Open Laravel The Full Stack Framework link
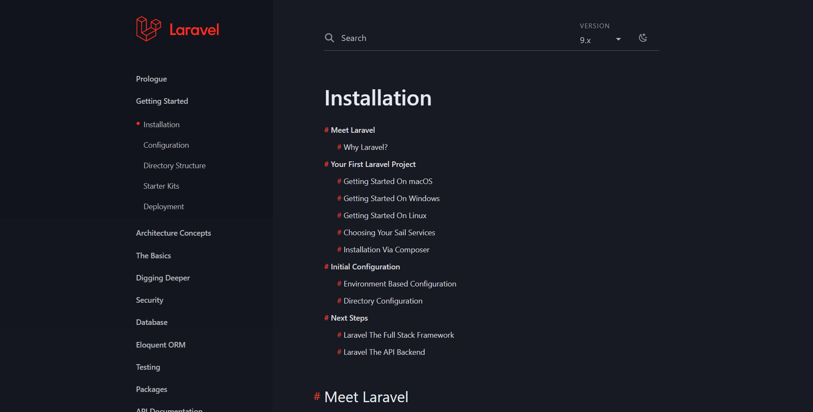 click(x=399, y=335)
